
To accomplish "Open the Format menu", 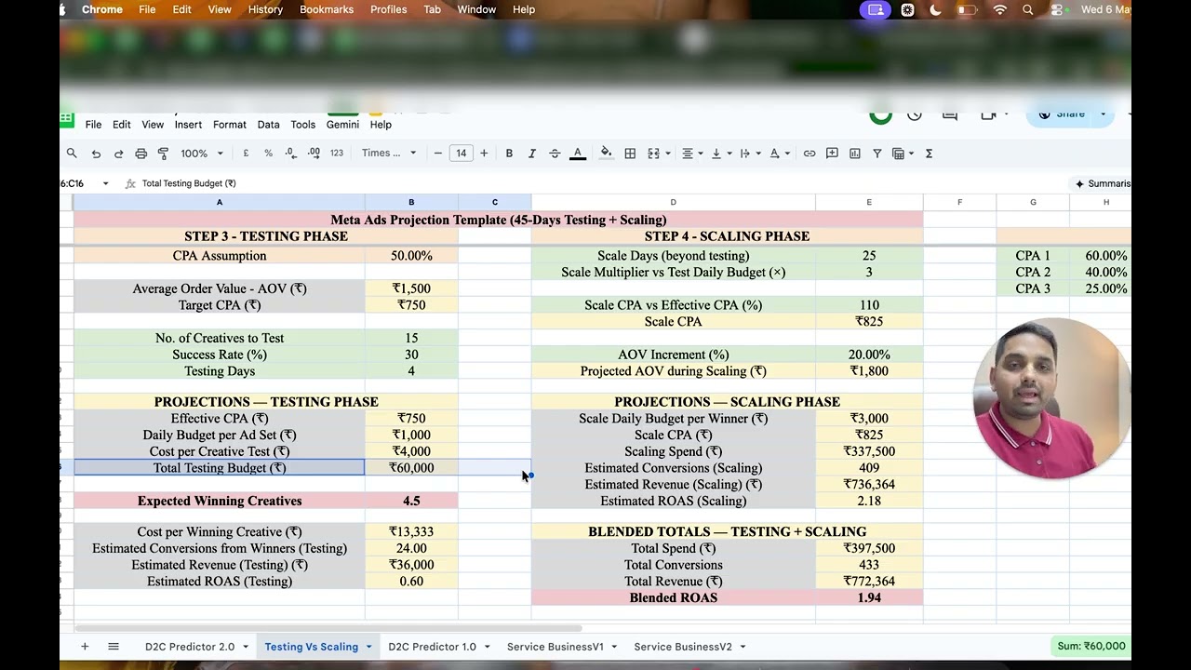I will click(x=229, y=125).
